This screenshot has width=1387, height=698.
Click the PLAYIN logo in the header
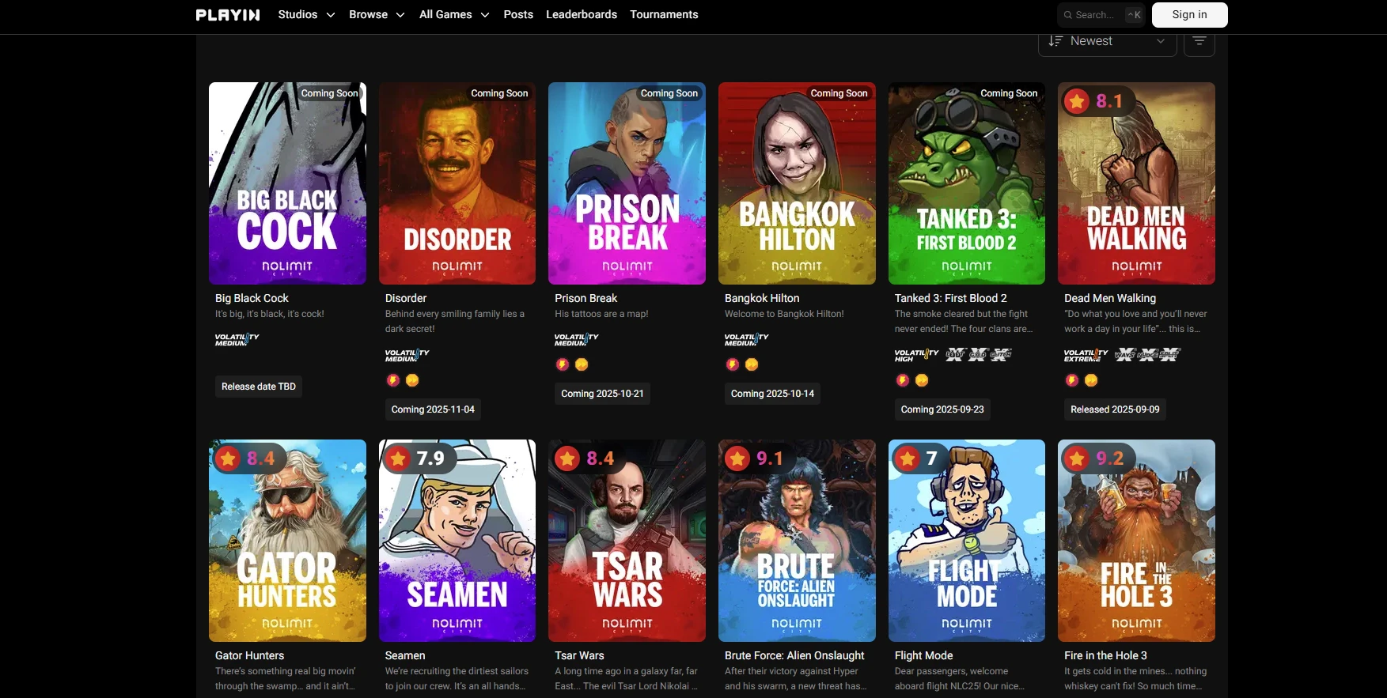click(228, 15)
